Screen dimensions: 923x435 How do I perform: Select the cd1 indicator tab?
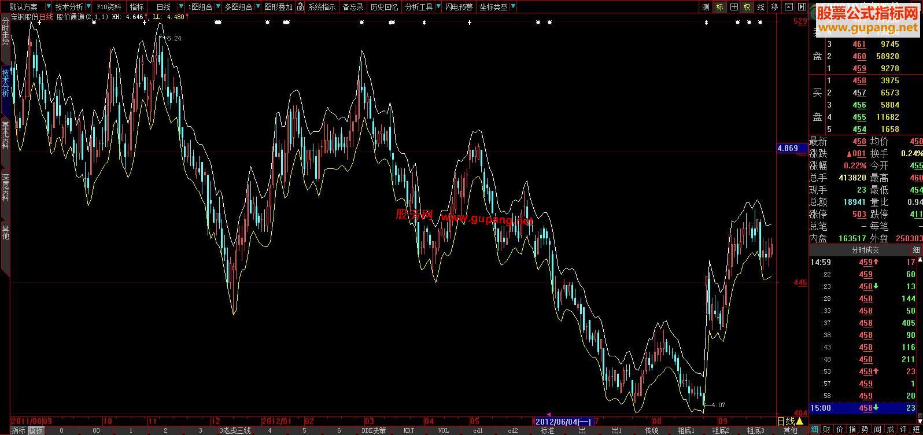click(478, 430)
